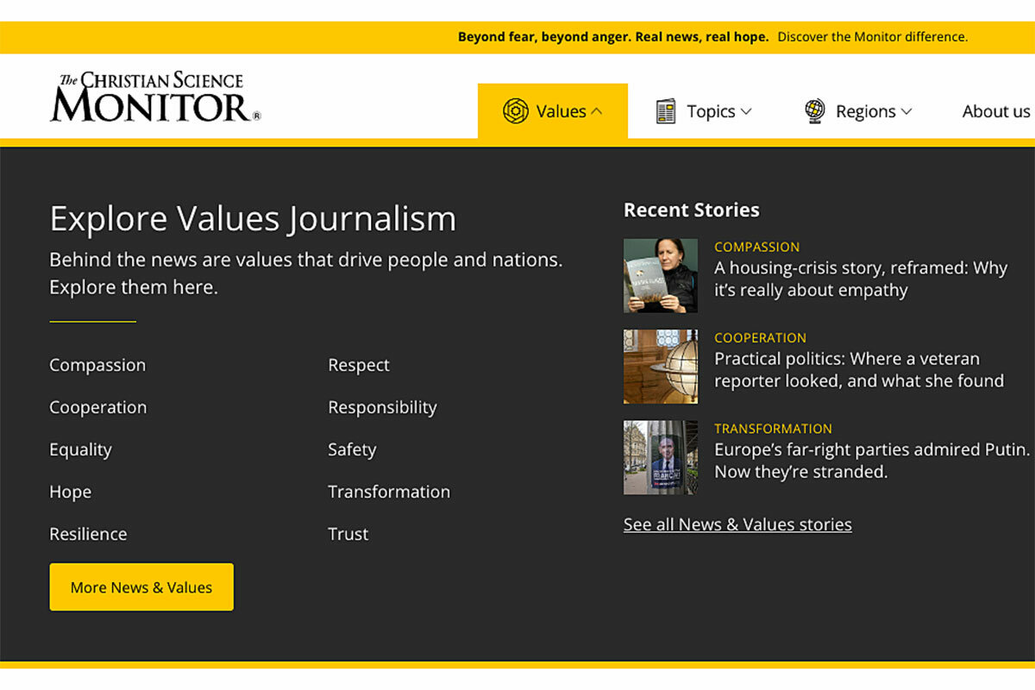
Task: Select the Transformation value link
Action: 389,492
